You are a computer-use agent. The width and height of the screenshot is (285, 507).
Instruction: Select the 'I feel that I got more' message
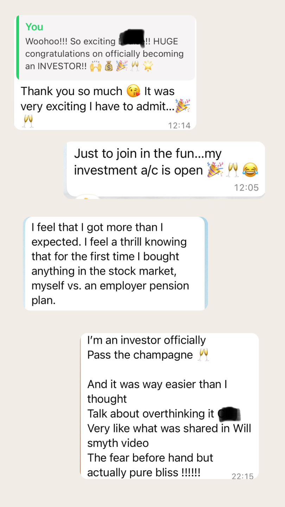(x=115, y=264)
